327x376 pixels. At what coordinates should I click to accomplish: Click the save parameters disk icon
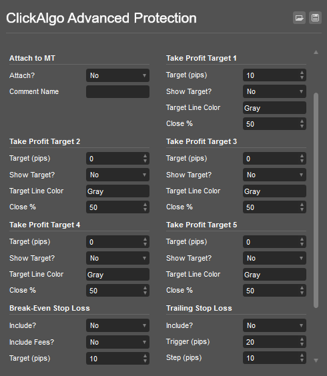(315, 18)
